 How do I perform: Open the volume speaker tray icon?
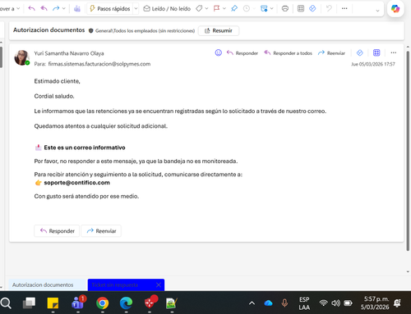tap(335, 303)
